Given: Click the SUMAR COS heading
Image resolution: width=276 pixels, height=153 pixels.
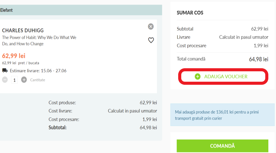Looking at the screenshot, I should coord(190,13).
